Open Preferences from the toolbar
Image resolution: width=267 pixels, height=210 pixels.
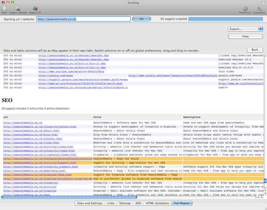point(245,10)
